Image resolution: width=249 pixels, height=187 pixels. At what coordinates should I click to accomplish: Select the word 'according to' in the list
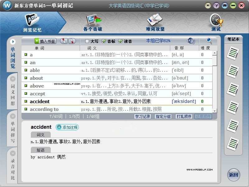(x=44, y=109)
